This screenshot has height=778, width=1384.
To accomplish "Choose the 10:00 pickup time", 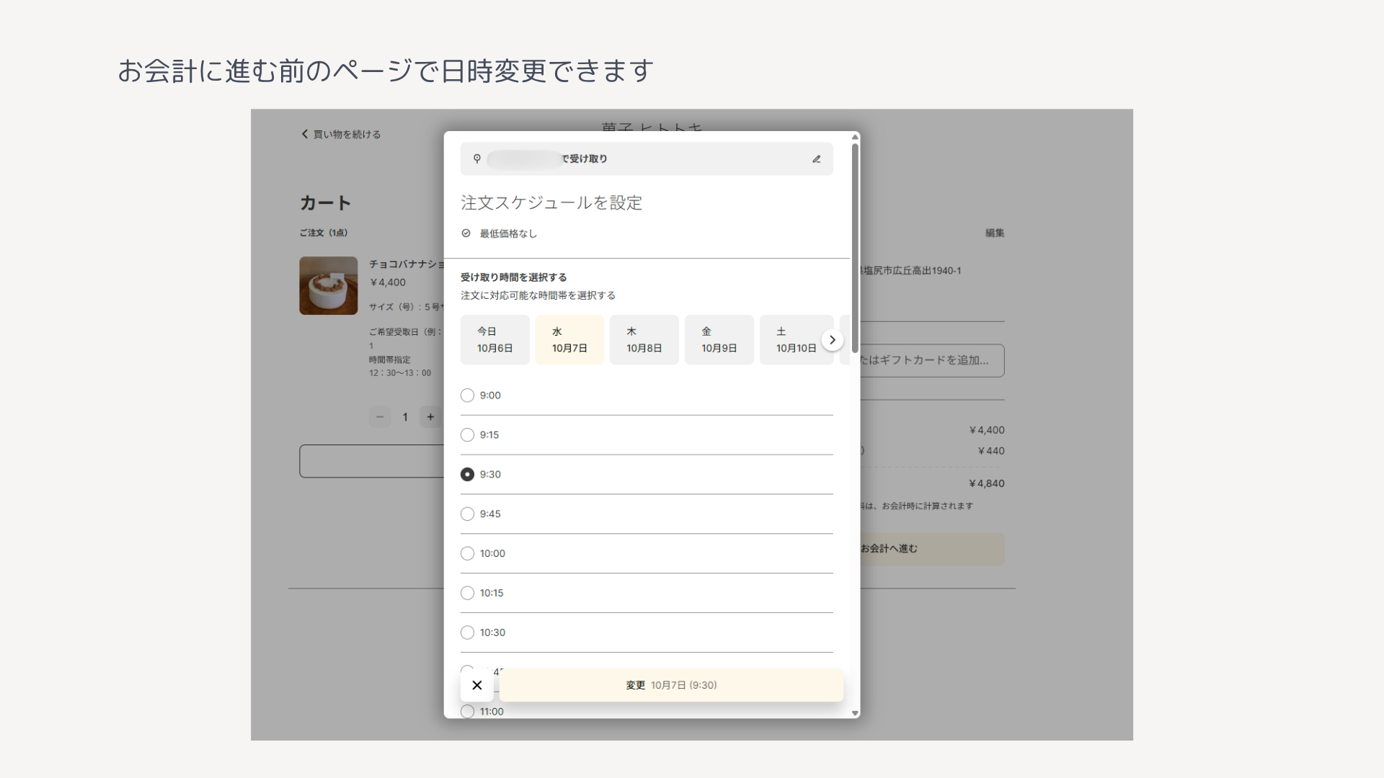I will [x=467, y=554].
